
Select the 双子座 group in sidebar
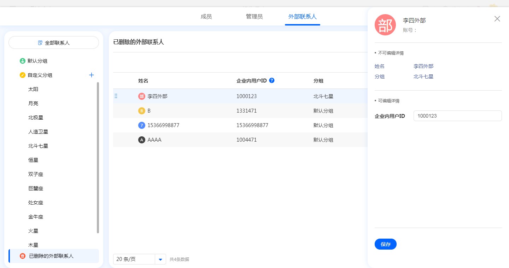pos(36,174)
